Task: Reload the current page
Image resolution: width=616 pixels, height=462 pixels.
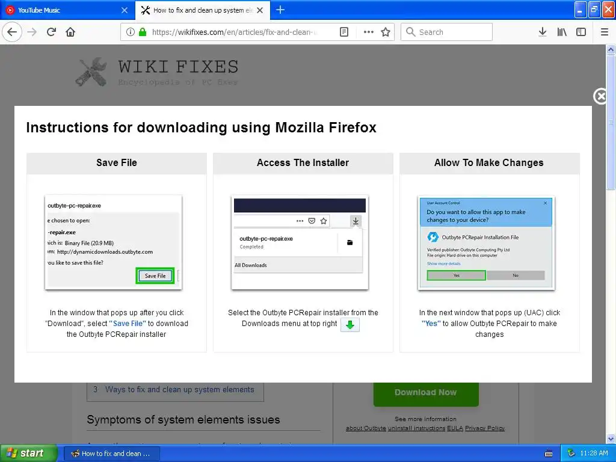Action: (x=52, y=32)
